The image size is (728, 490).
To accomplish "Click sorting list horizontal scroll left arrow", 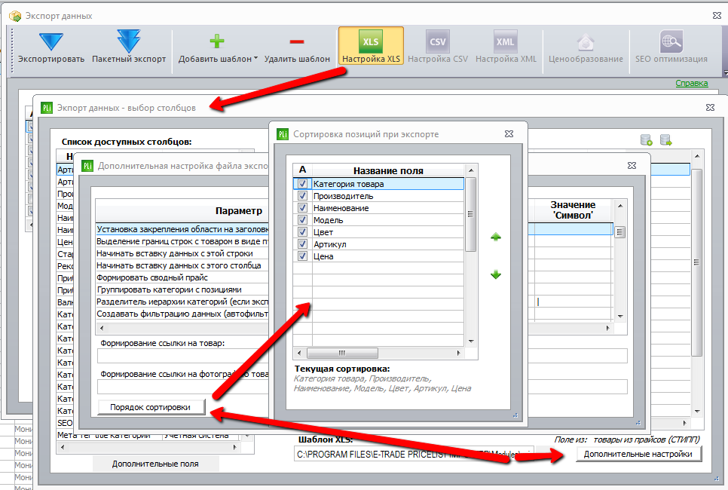I will [299, 353].
